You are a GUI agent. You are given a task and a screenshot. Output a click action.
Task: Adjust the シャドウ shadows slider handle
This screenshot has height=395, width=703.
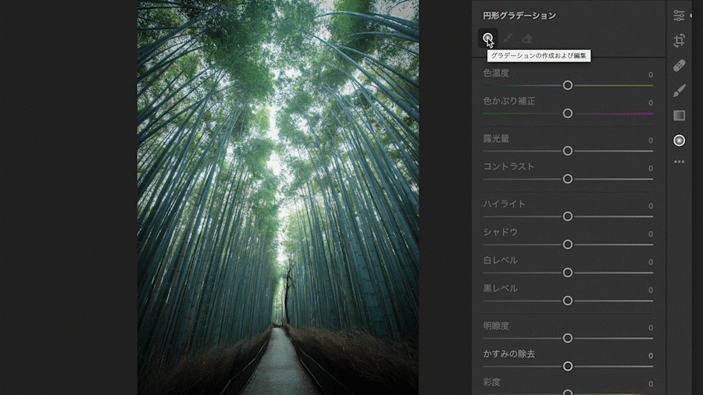click(x=568, y=244)
